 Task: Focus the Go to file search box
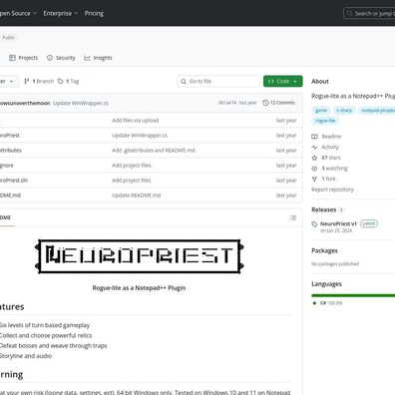pos(218,81)
